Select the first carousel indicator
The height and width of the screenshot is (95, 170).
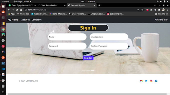(83, 71)
